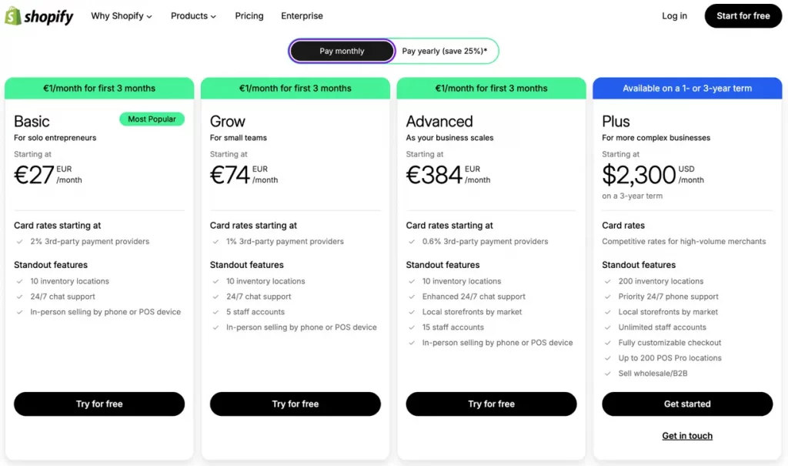Expand the Products dropdown
The width and height of the screenshot is (788, 466).
pos(189,15)
